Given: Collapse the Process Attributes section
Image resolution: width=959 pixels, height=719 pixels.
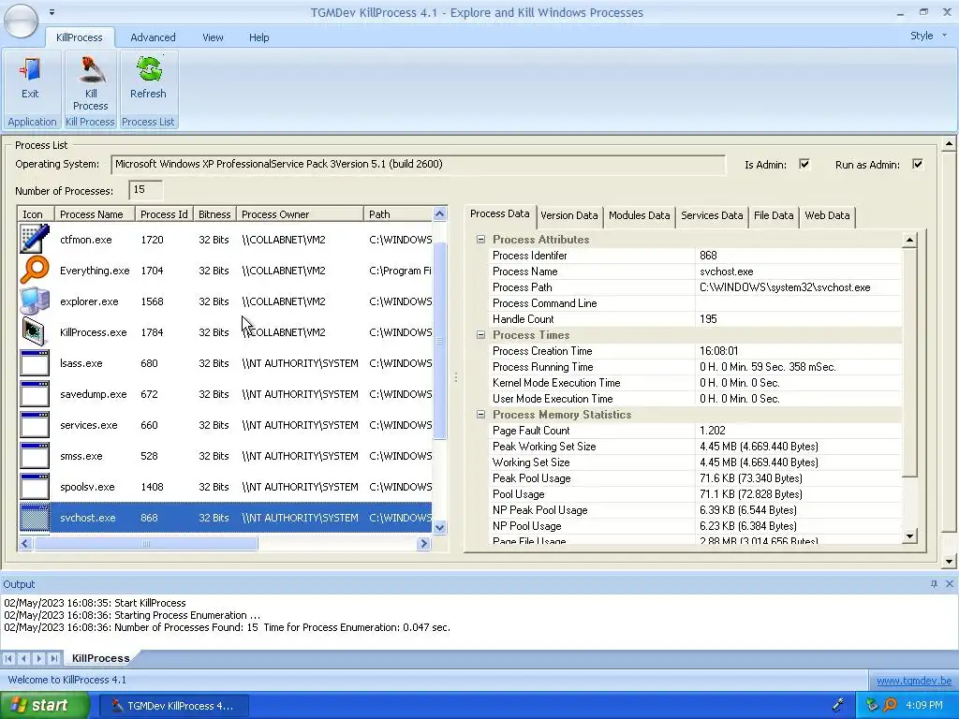Looking at the screenshot, I should [480, 240].
